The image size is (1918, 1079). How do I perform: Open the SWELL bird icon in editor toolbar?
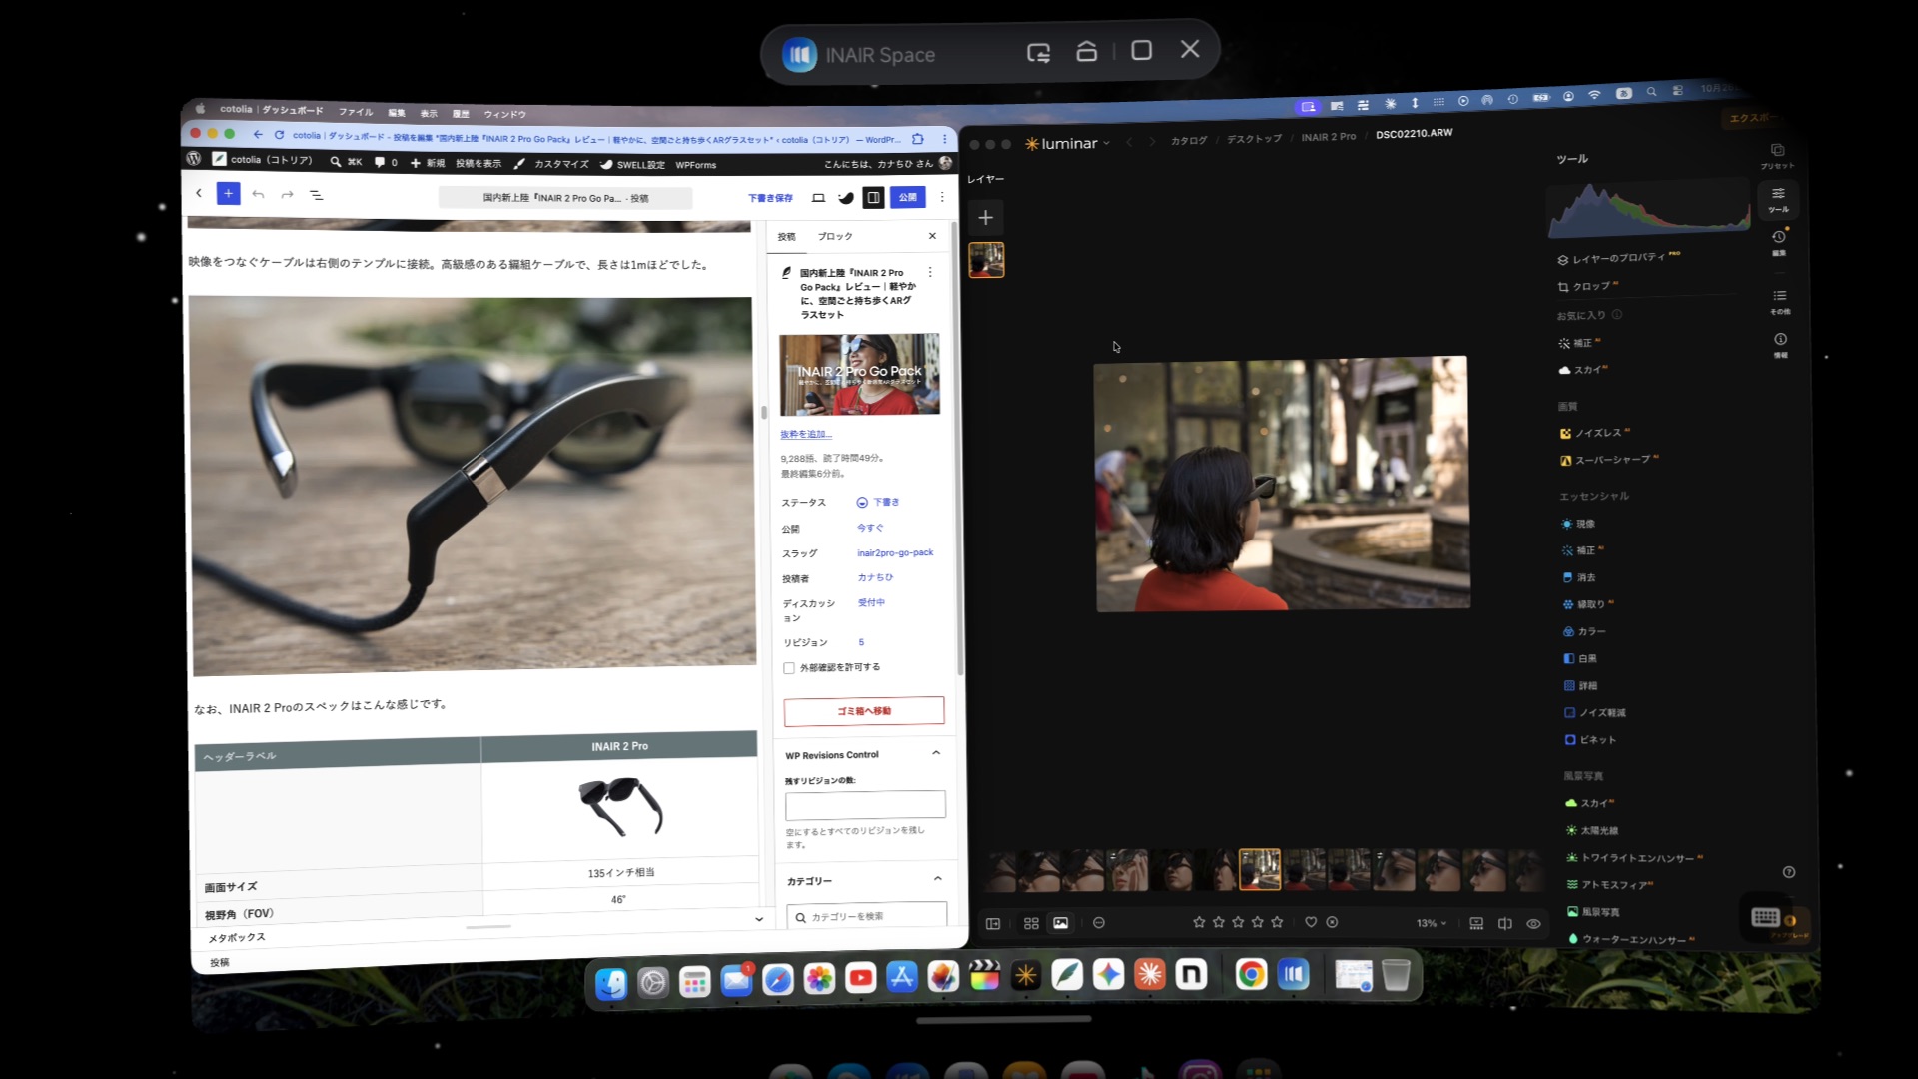coord(846,198)
